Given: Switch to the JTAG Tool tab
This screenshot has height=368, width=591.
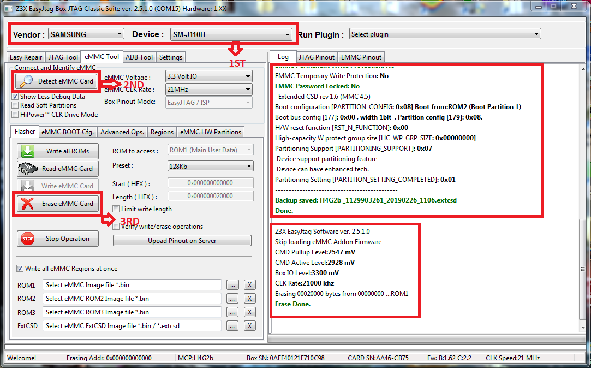Looking at the screenshot, I should [63, 57].
